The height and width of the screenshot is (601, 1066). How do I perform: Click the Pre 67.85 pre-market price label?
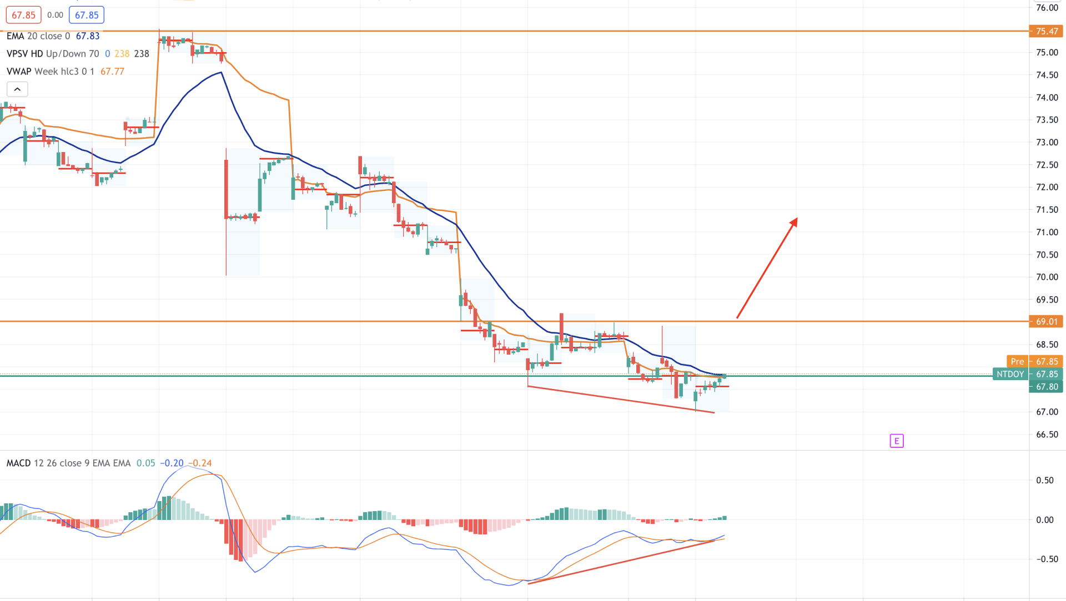coord(1035,361)
